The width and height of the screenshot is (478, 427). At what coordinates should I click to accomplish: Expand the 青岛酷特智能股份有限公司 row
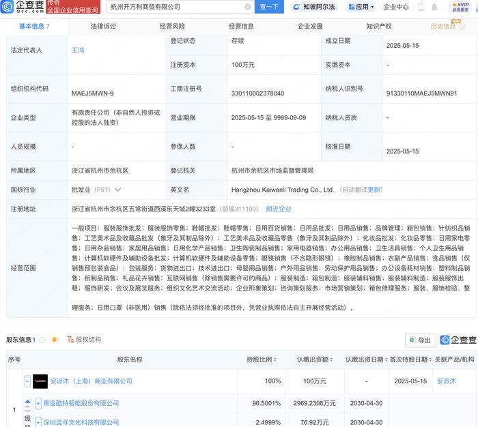click(x=38, y=403)
